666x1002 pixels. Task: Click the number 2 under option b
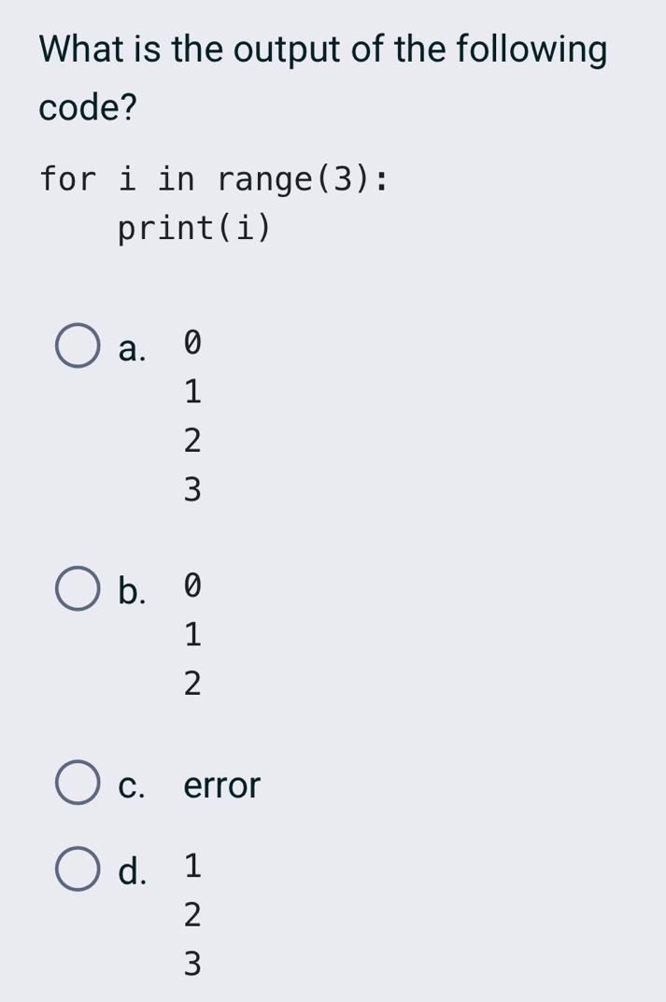click(191, 684)
